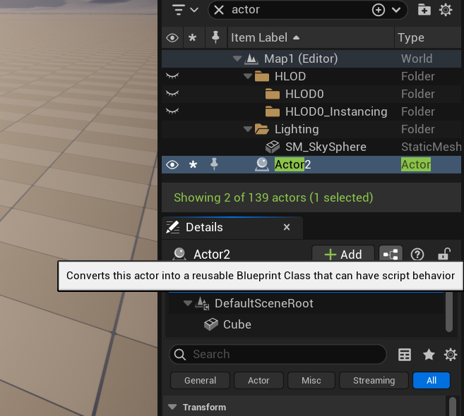Select the HLOD0_Instancing folder
Viewport: 464px width, 416px height.
[336, 111]
